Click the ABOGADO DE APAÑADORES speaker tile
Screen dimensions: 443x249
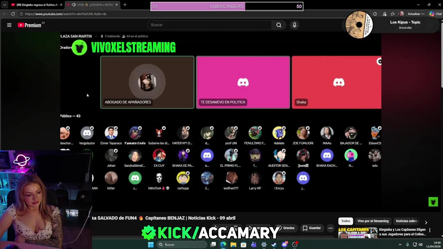point(147,82)
